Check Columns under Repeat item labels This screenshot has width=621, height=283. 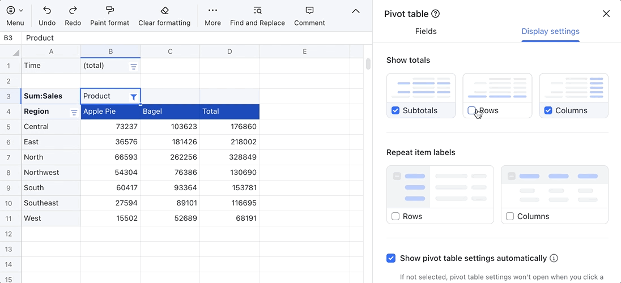pyautogui.click(x=510, y=216)
